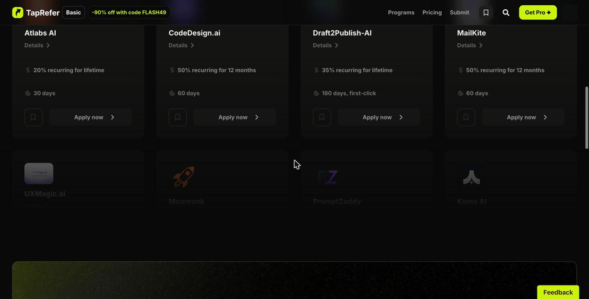Bookmark the Atlabs AI program

(33, 117)
